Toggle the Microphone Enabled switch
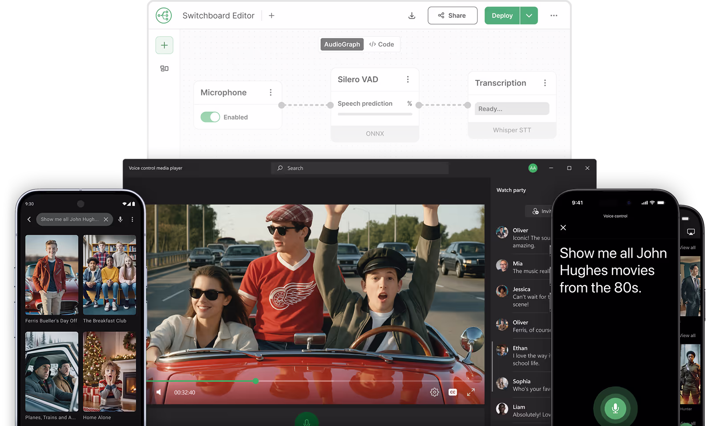Image resolution: width=720 pixels, height=426 pixels. point(210,117)
